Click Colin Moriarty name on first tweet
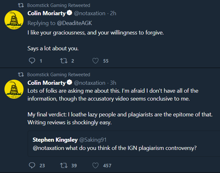220x173 pixels. (x=46, y=13)
